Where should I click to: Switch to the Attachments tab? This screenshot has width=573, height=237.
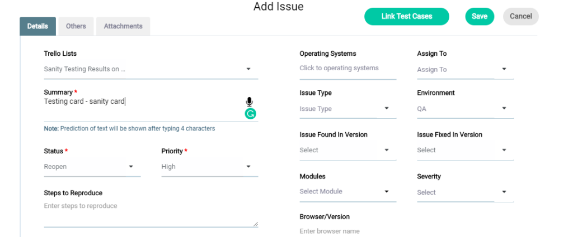click(x=123, y=26)
